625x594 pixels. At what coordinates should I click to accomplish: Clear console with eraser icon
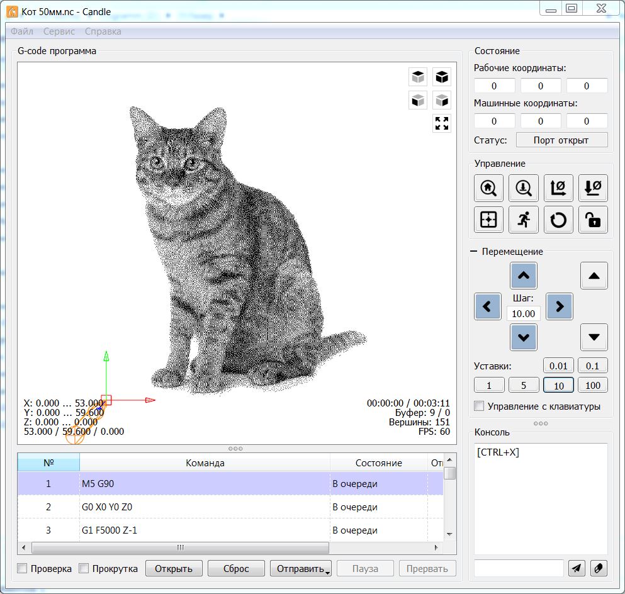click(599, 568)
